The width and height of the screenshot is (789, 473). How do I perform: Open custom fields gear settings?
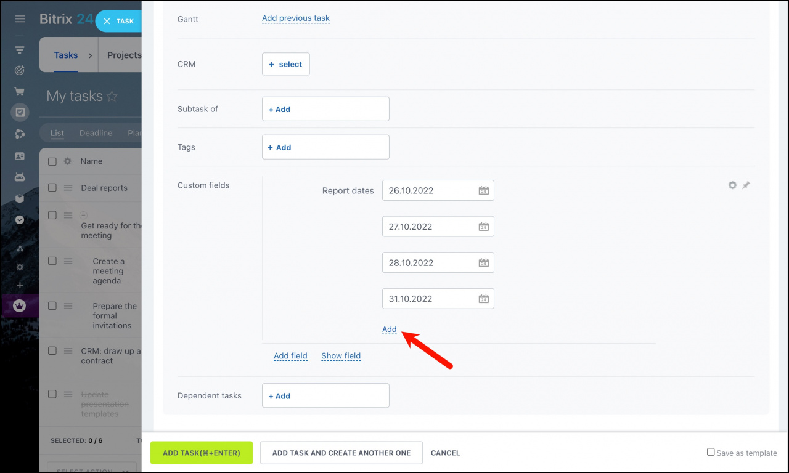732,185
